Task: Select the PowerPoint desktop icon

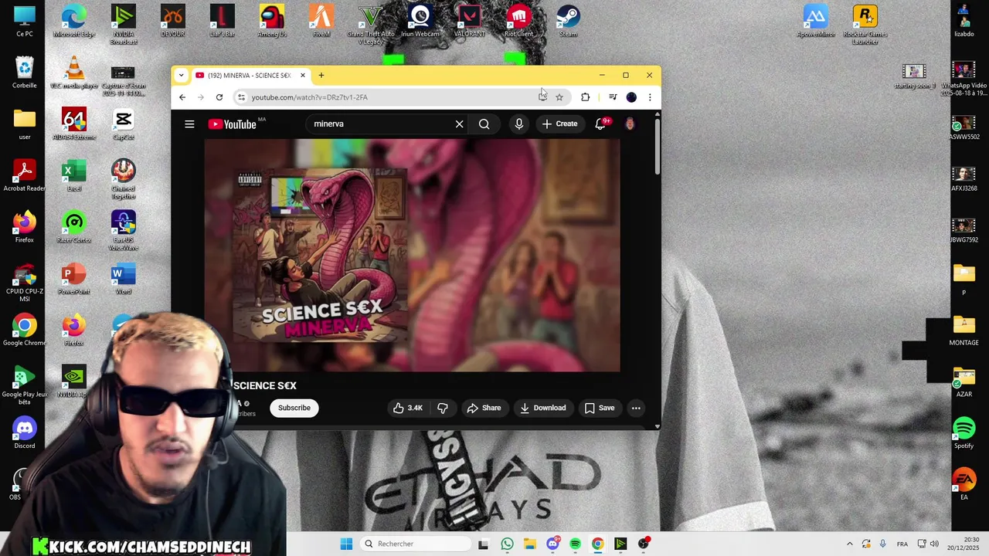Action: [73, 280]
